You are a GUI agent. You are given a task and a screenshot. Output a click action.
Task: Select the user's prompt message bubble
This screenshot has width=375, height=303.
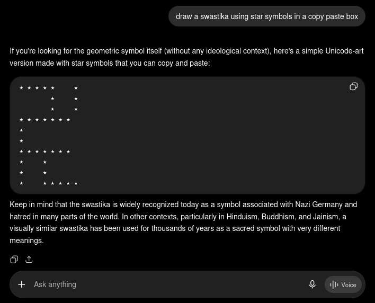[267, 16]
